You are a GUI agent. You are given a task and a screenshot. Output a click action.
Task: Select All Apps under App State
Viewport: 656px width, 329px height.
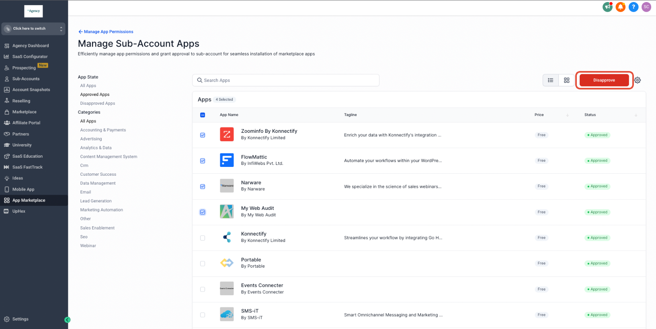[88, 85]
